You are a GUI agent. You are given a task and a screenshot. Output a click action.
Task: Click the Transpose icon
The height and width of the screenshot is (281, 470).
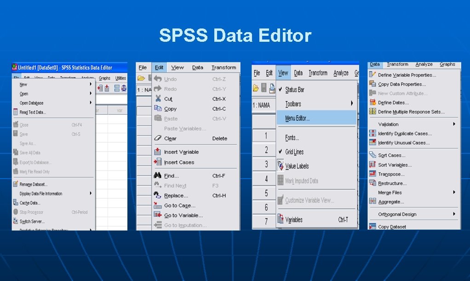[x=373, y=174]
